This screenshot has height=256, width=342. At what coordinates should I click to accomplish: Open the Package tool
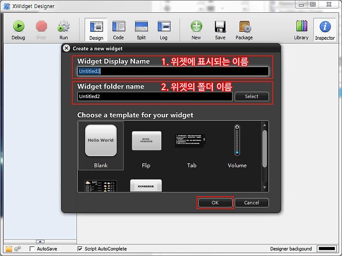pos(244,30)
